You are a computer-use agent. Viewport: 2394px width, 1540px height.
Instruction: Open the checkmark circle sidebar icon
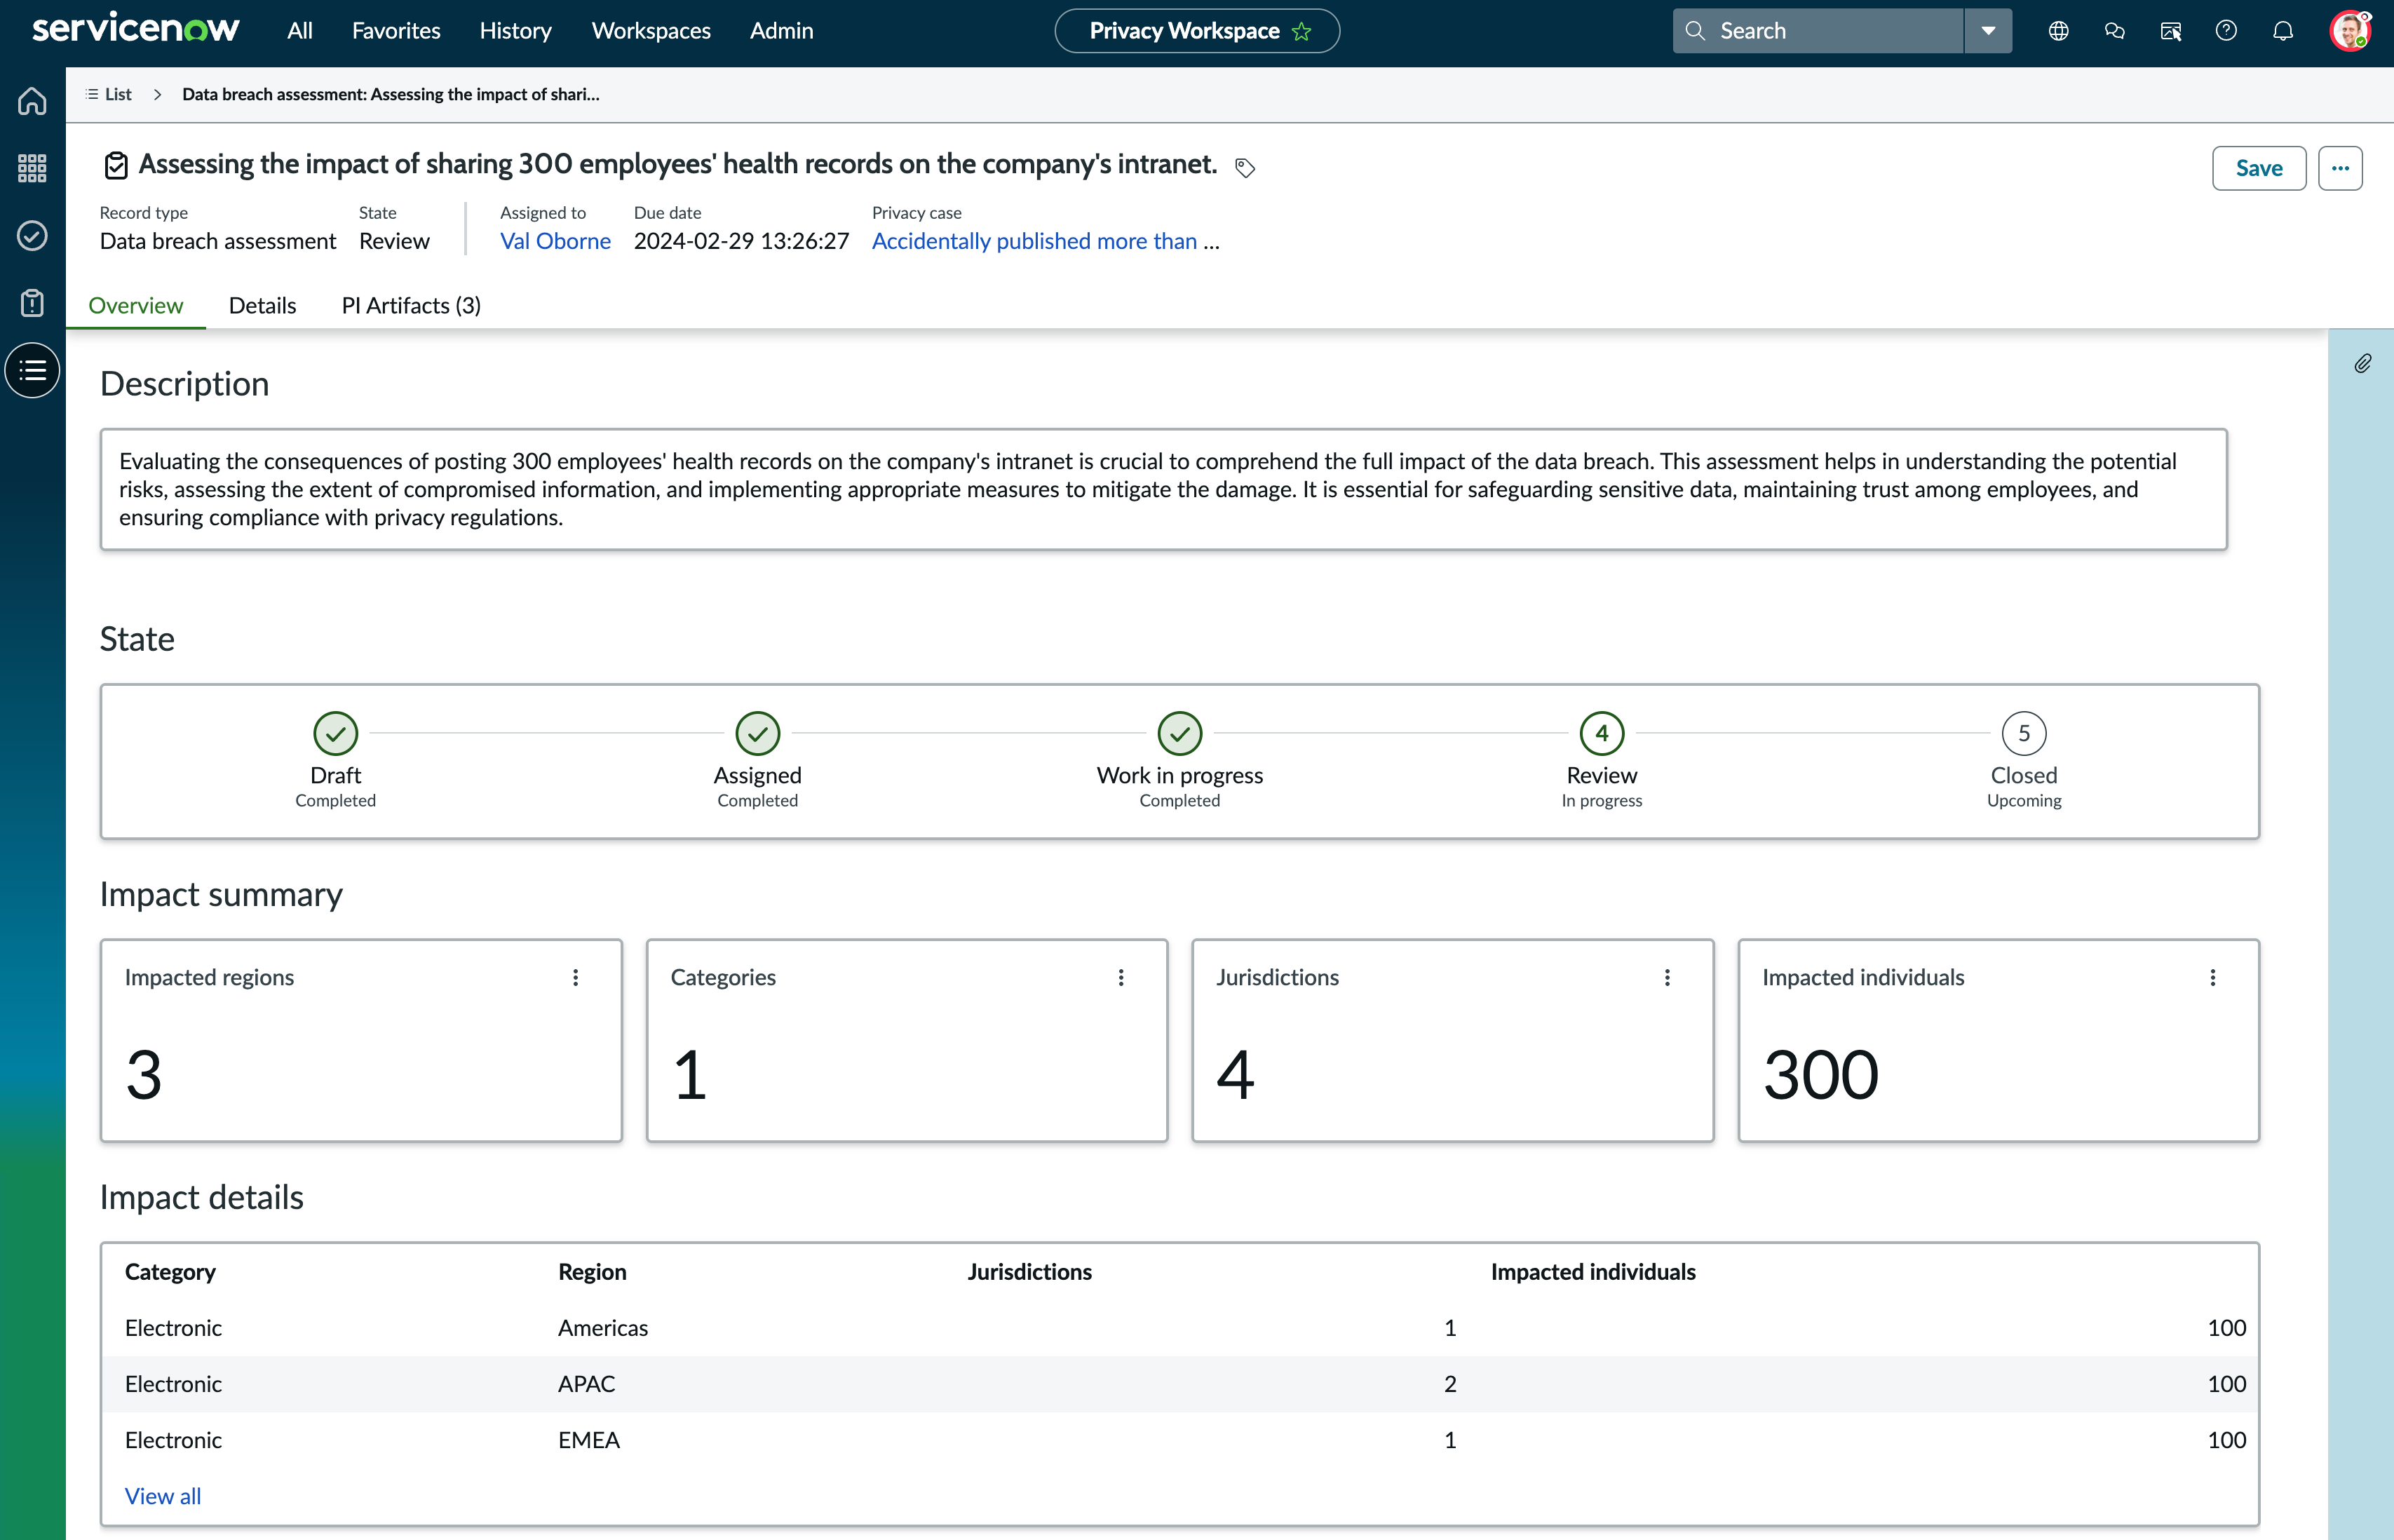click(x=32, y=236)
